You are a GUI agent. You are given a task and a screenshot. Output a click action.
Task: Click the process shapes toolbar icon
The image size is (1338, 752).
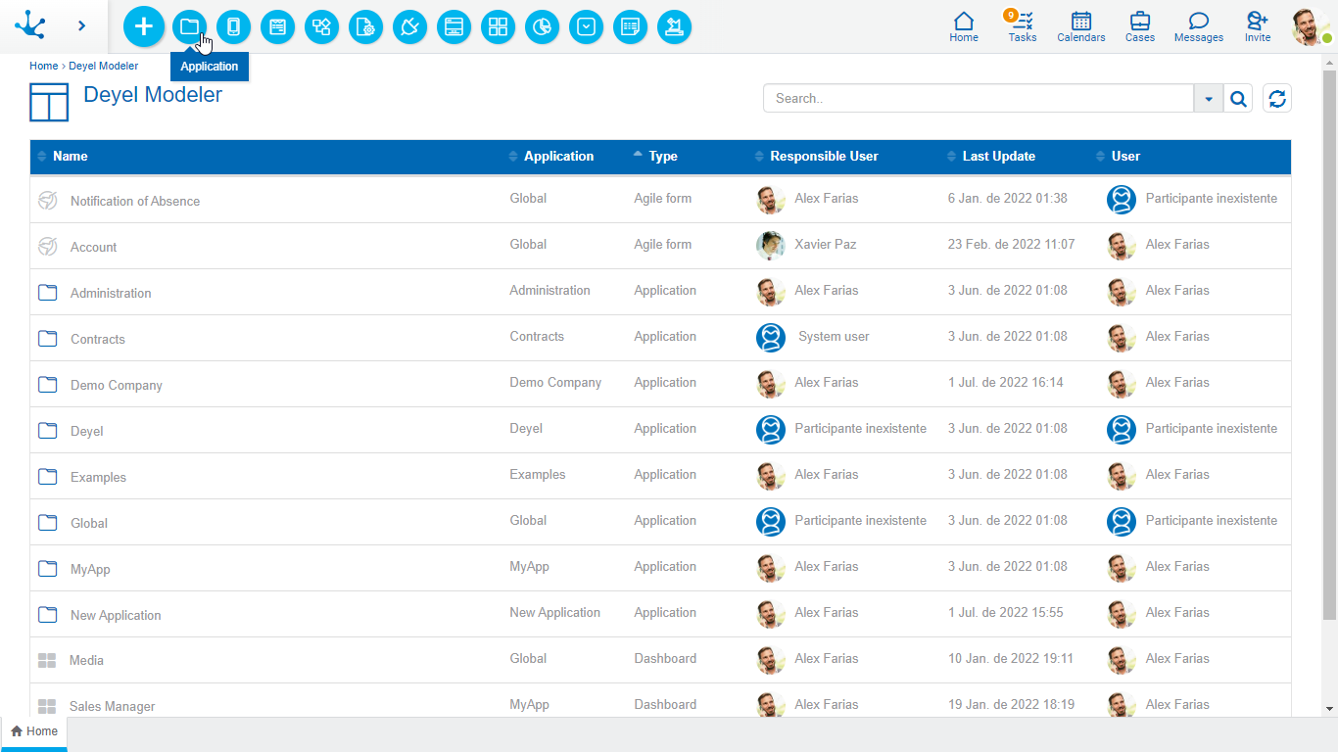[x=321, y=26]
